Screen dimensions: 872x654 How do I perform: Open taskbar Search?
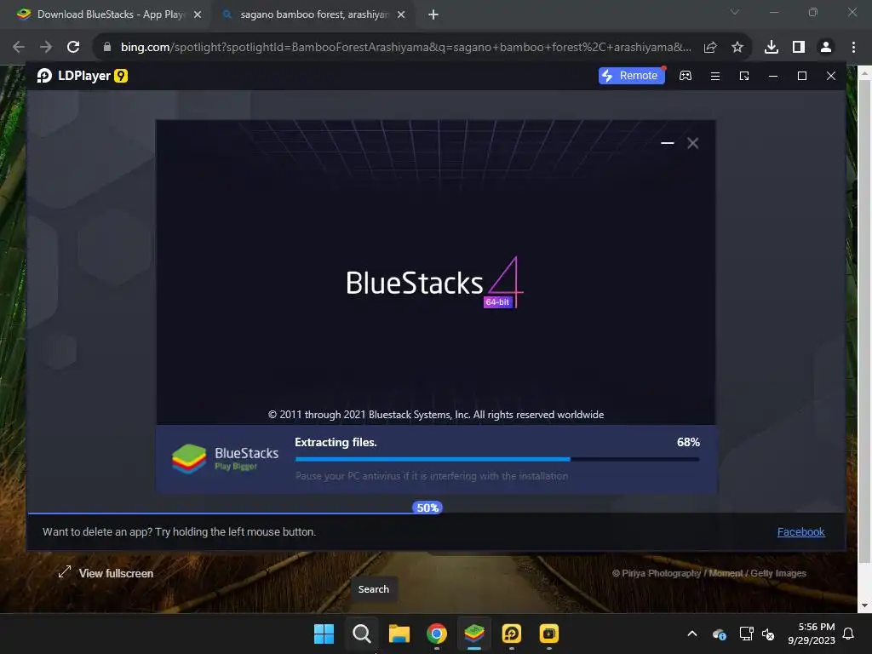pos(361,634)
